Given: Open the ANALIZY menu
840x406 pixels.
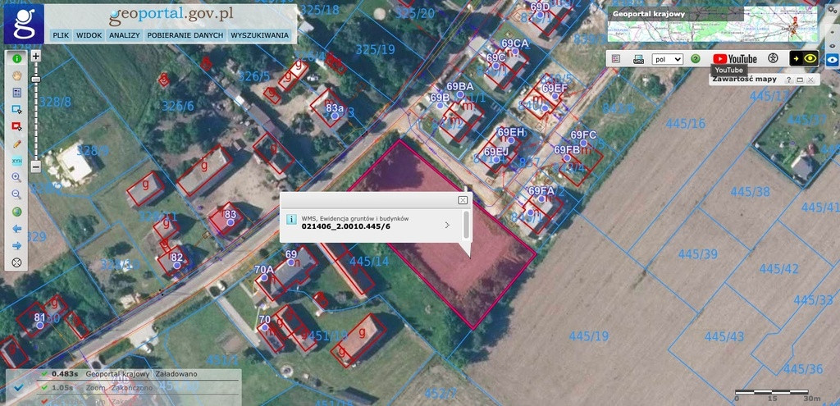Looking at the screenshot, I should [125, 35].
